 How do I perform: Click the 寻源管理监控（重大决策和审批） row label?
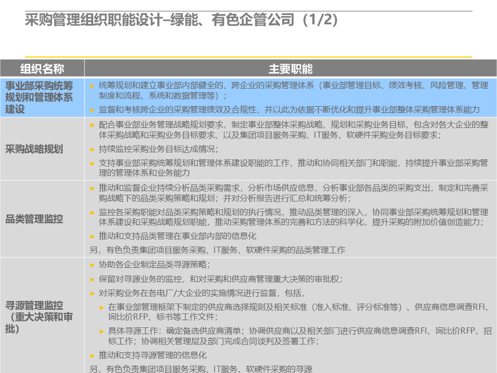[39, 317]
